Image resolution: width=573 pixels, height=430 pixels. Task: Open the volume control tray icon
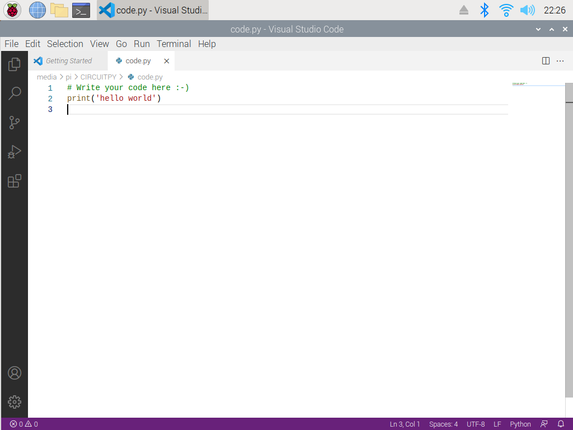(x=527, y=10)
